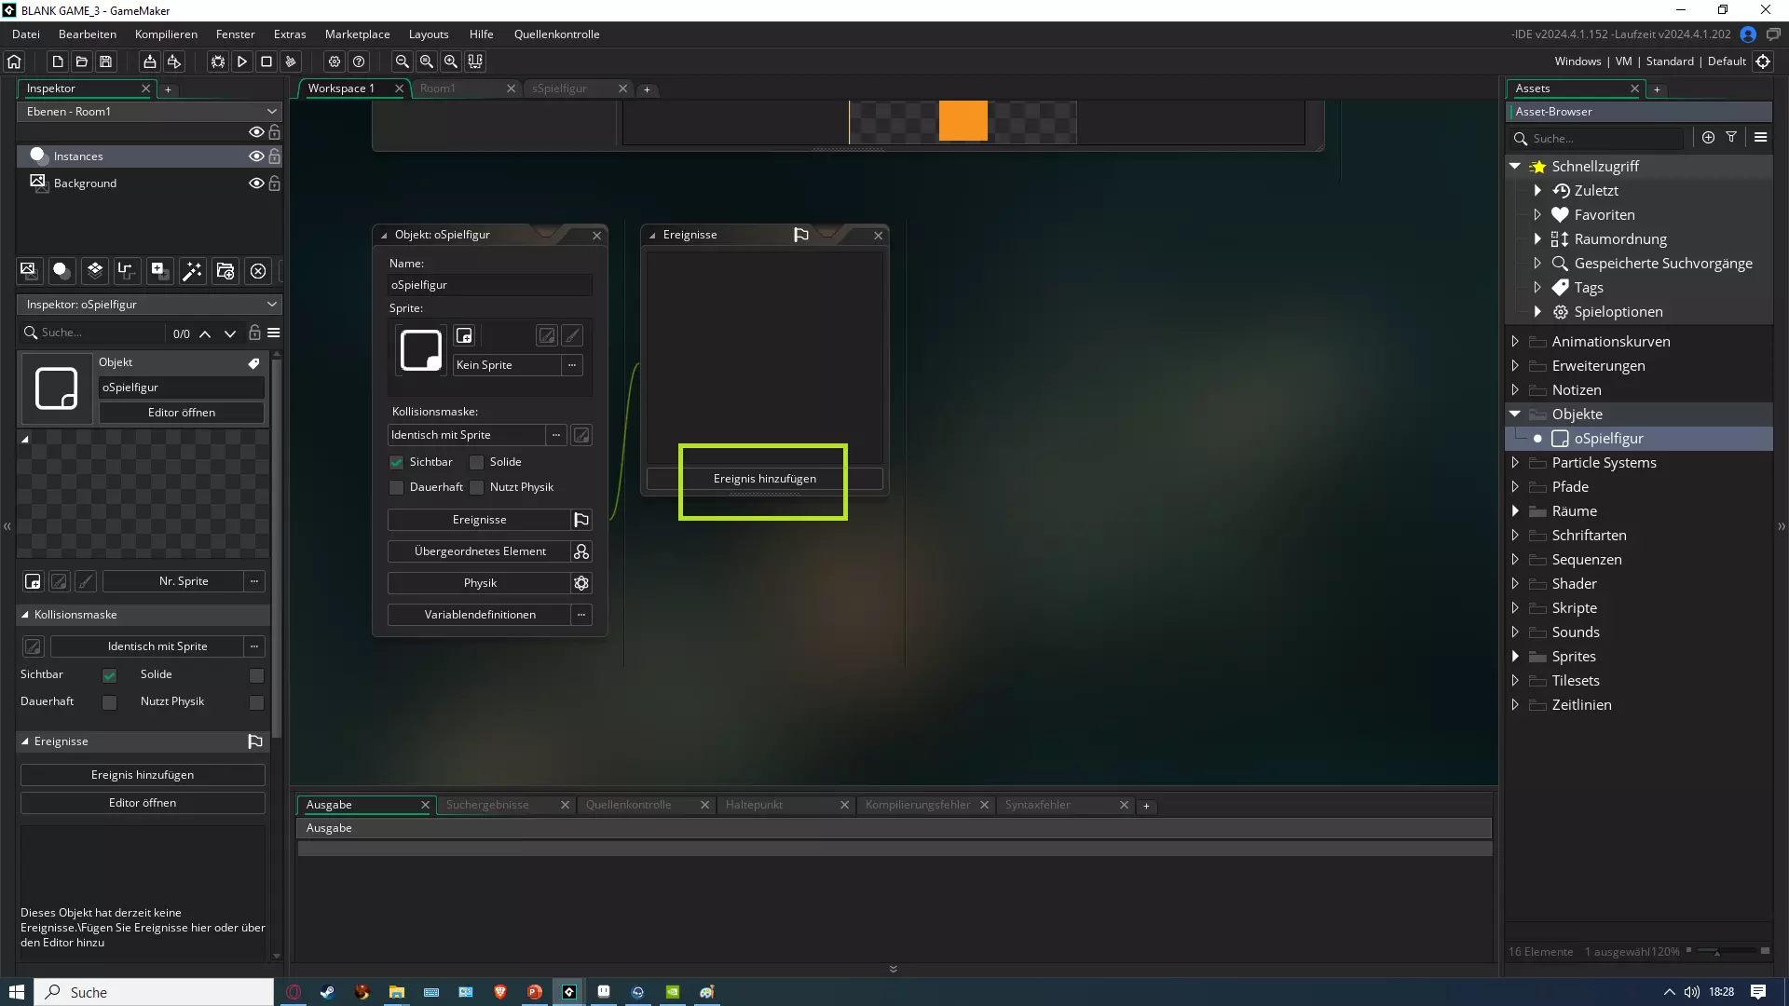Click the Home start page icon
The image size is (1789, 1006).
click(x=14, y=61)
